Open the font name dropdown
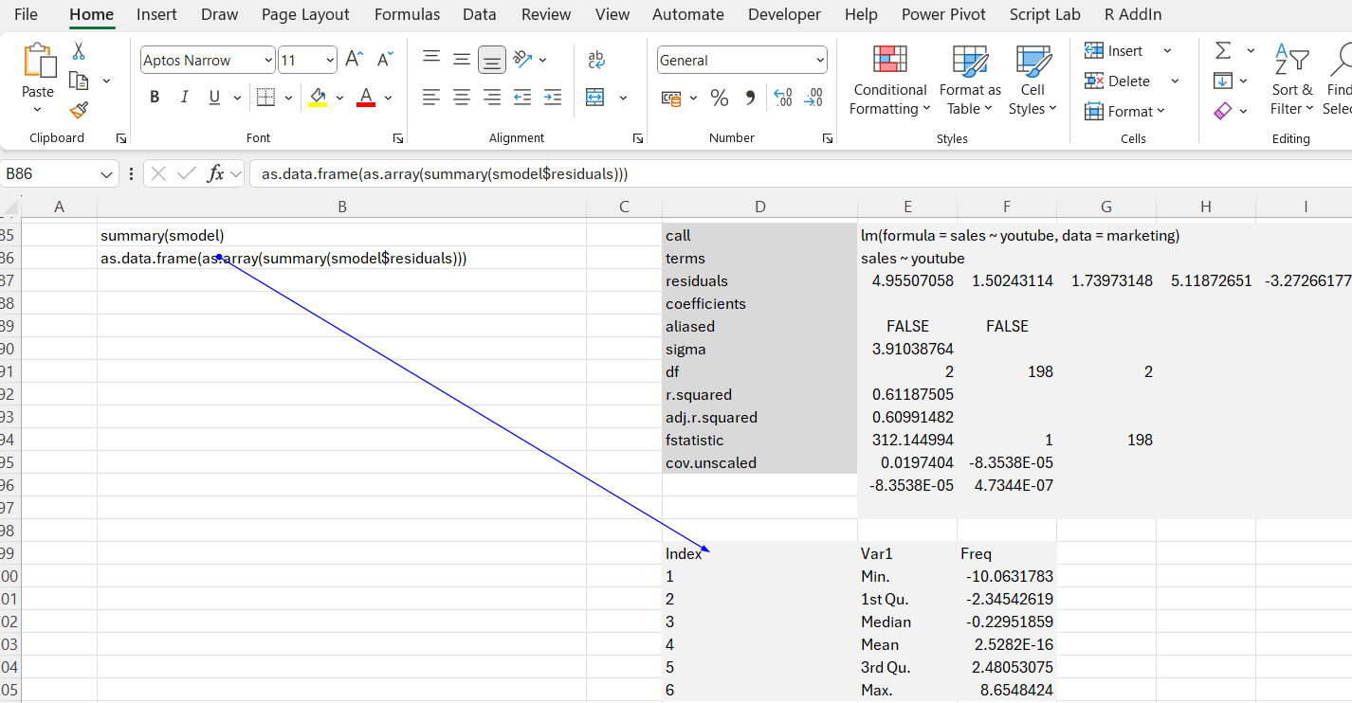The height and width of the screenshot is (703, 1352). 267,61
